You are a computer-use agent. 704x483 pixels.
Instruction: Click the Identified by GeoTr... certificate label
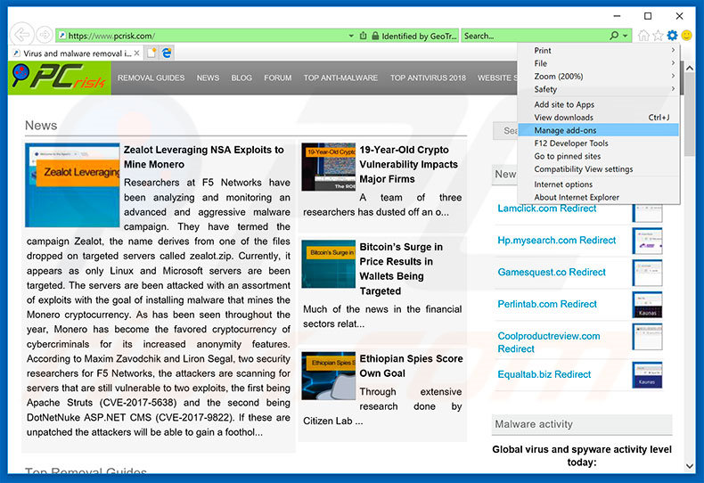(x=419, y=36)
